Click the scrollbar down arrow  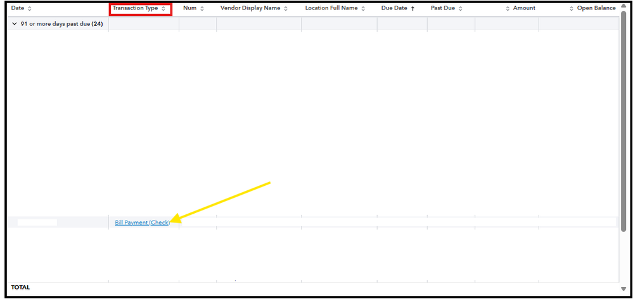pyautogui.click(x=623, y=288)
